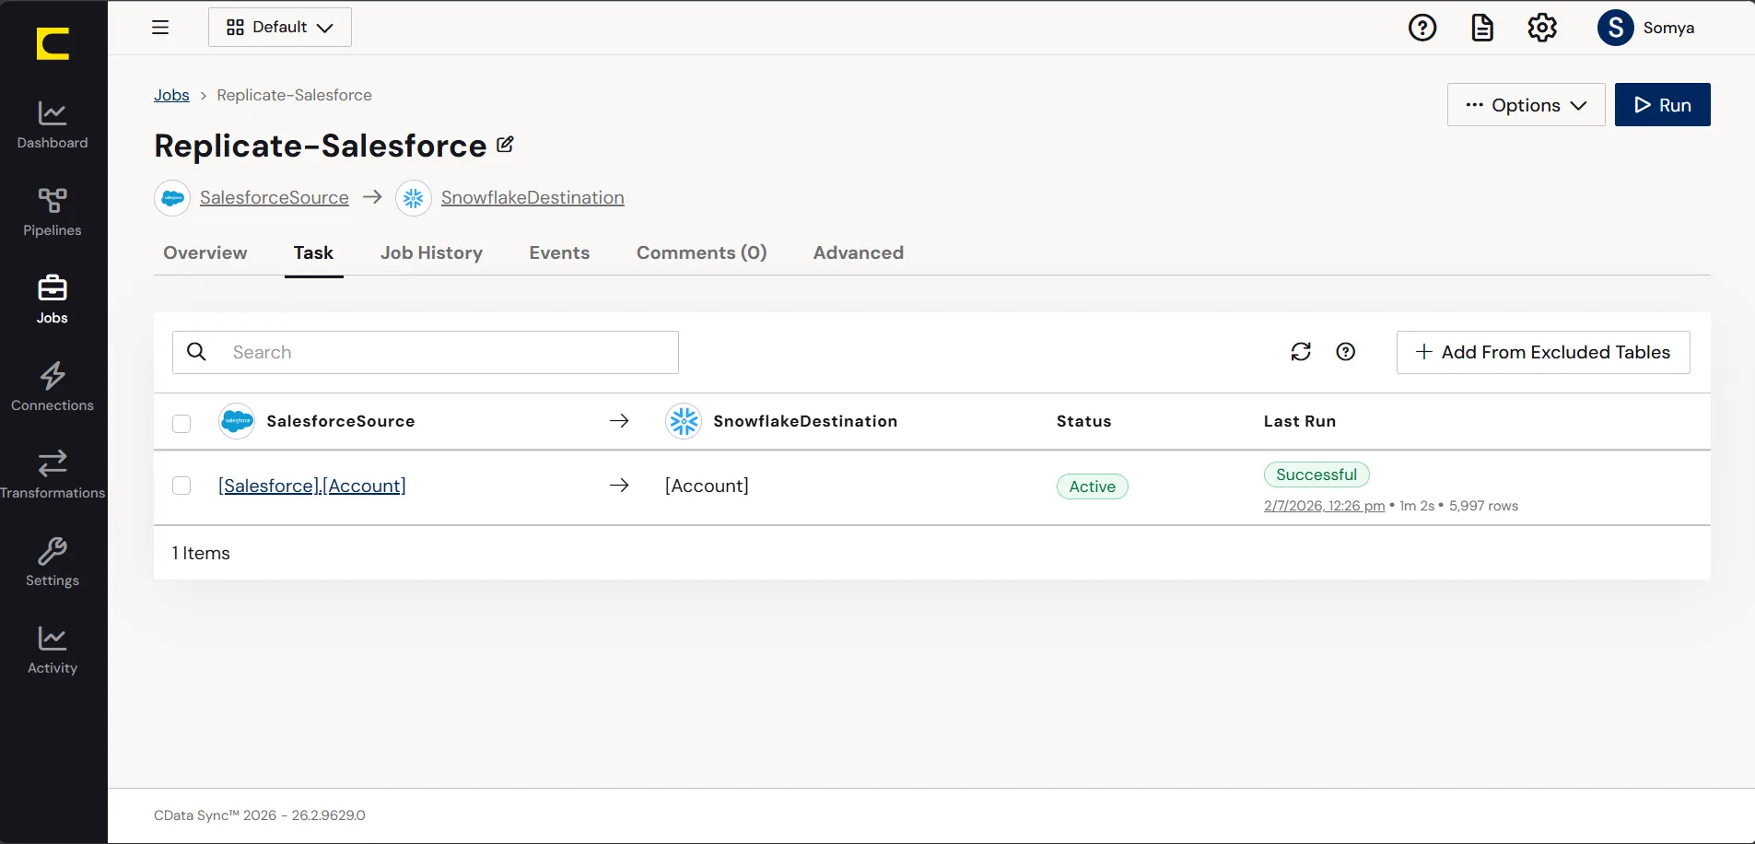Screen dimensions: 1755x844
Task: Open the [Salesforce].[Account] task link
Action: (312, 486)
